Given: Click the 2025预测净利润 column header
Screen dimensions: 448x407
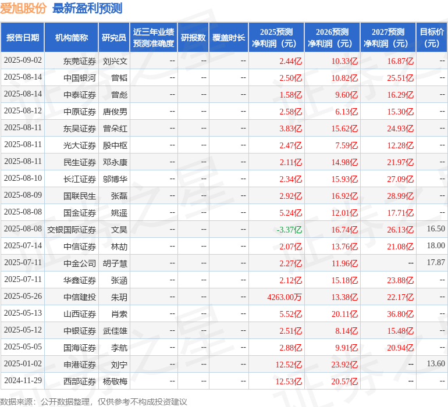Looking at the screenshot, I should click(x=276, y=38).
